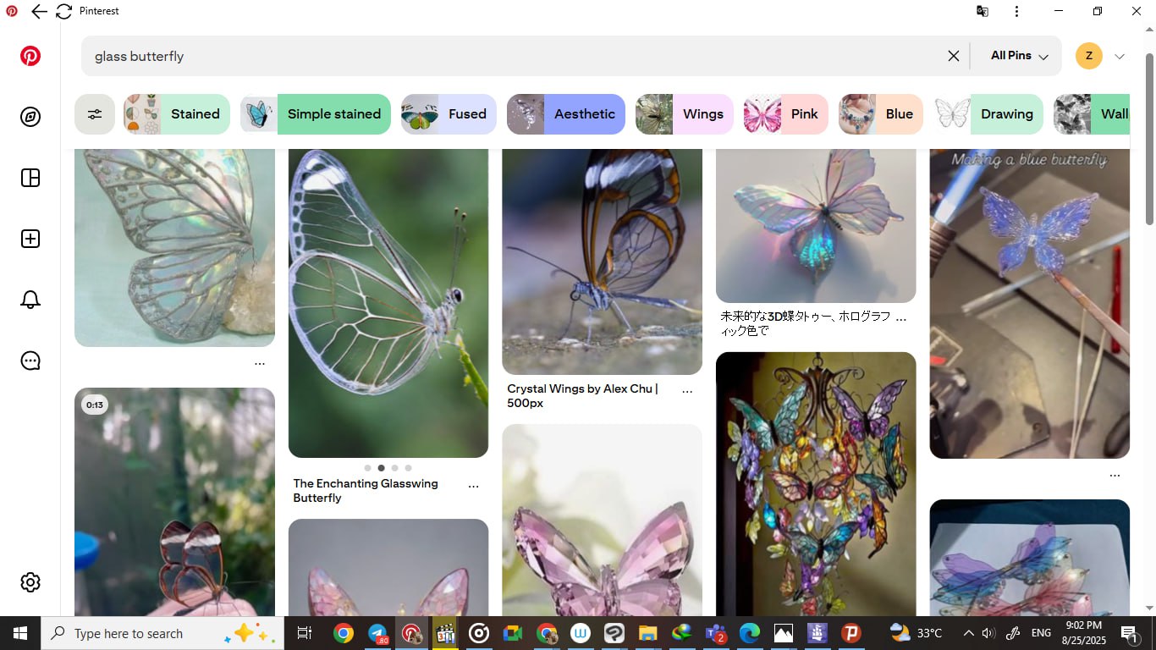Viewport: 1156px width, 650px height.
Task: Open the settings gear in sidebar
Action: [30, 582]
